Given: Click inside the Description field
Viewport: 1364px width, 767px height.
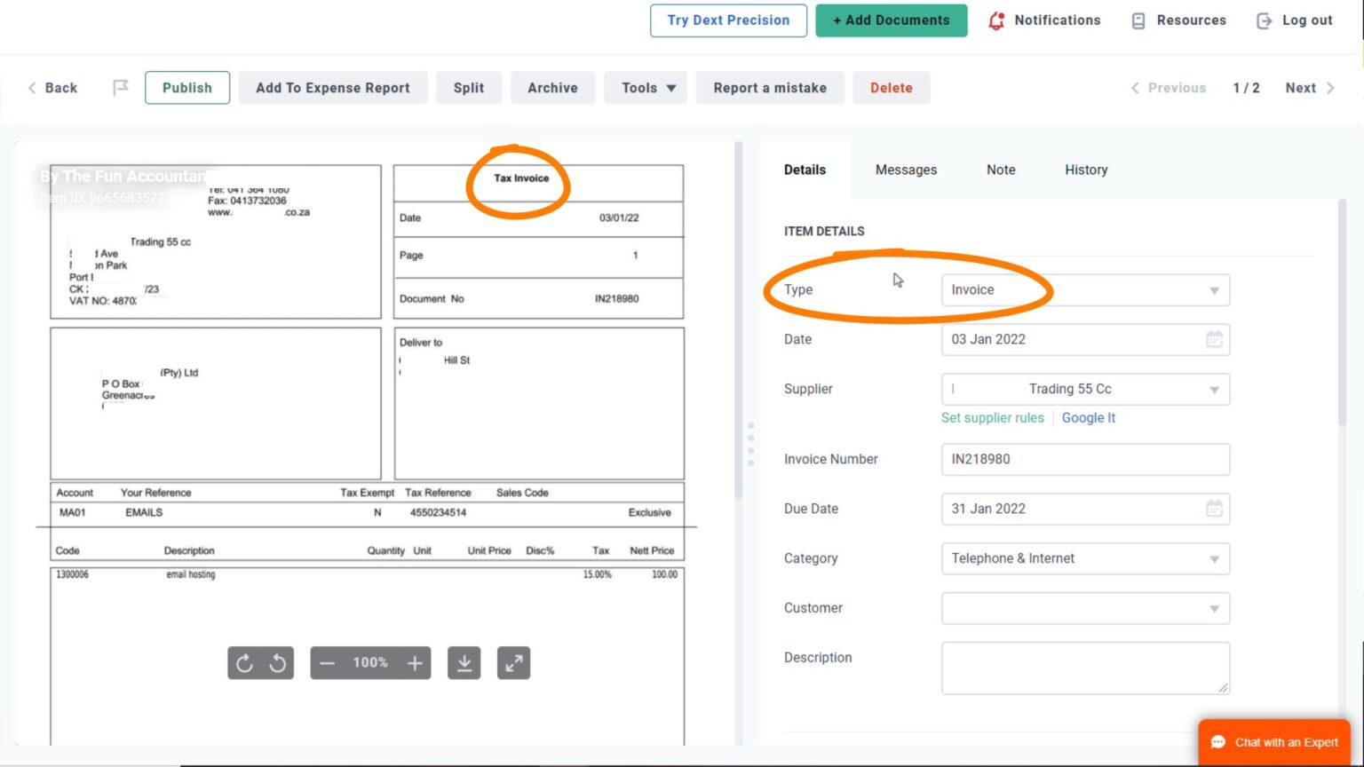Looking at the screenshot, I should [1084, 667].
